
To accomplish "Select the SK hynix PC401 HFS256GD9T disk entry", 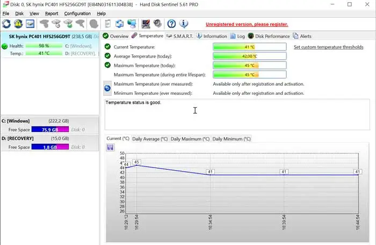I will click(x=50, y=45).
